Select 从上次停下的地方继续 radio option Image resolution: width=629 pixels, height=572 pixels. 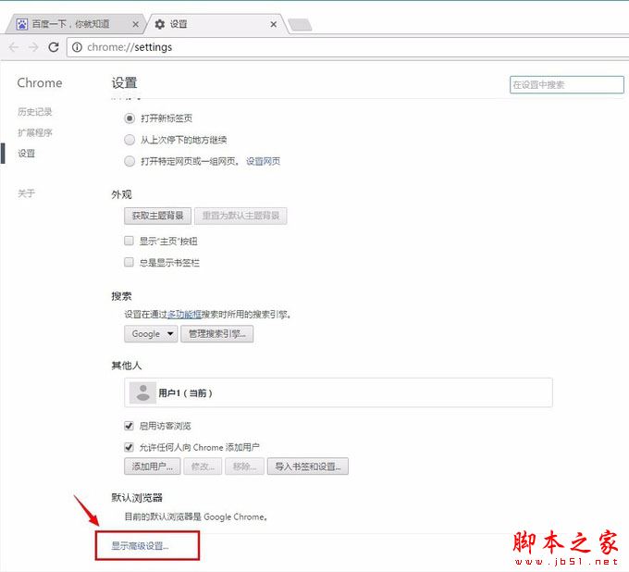point(129,140)
